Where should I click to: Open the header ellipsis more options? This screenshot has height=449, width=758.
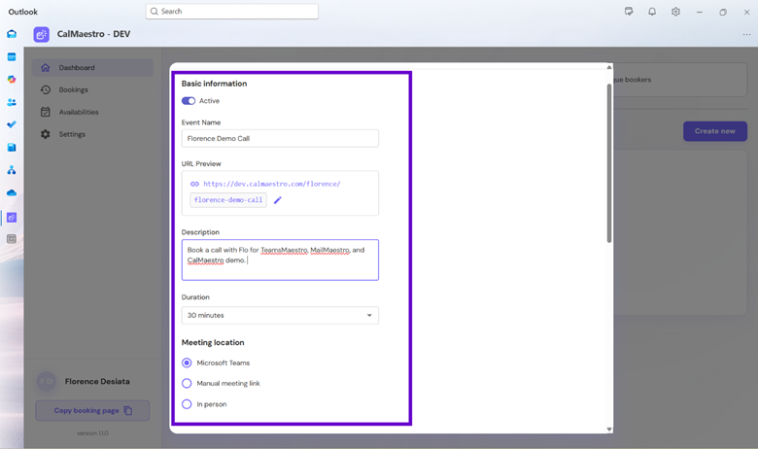[747, 34]
